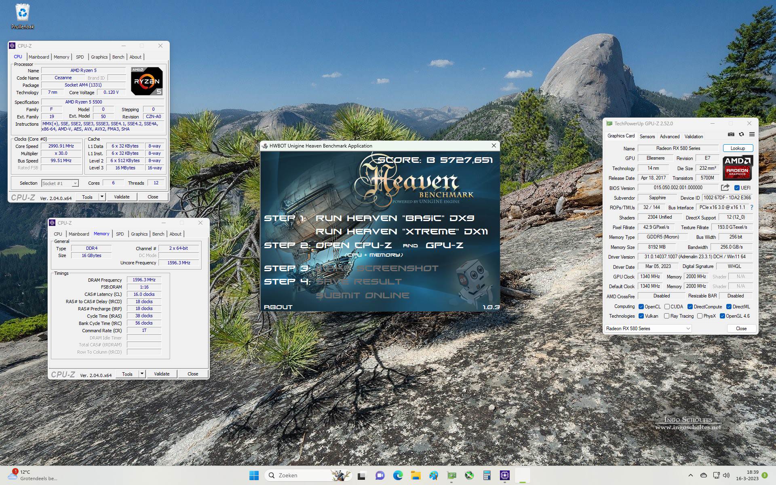Viewport: 776px width, 485px height.
Task: Click Validate in the top CPU-Z window
Action: [122, 197]
